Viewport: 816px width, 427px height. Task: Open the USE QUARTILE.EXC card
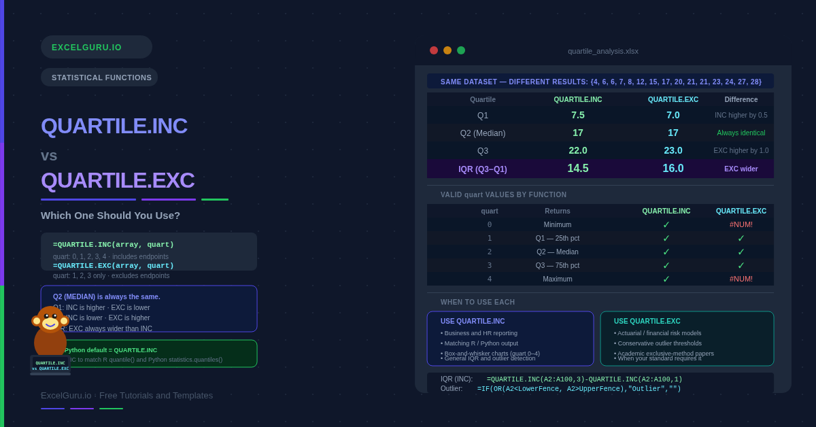687,339
